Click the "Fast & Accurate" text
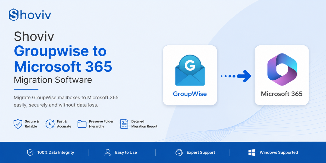 (x=64, y=124)
